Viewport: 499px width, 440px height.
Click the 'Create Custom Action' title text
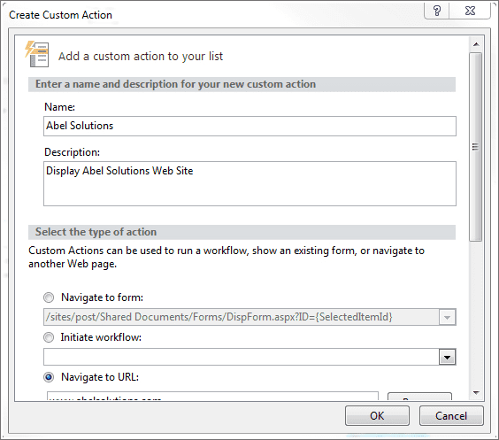point(60,15)
